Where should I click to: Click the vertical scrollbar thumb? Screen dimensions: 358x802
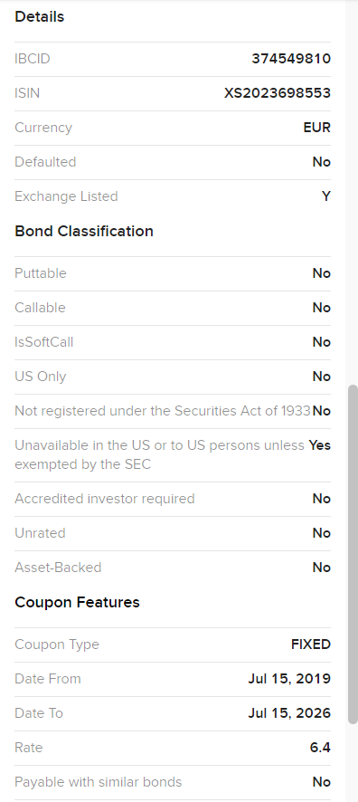[353, 555]
